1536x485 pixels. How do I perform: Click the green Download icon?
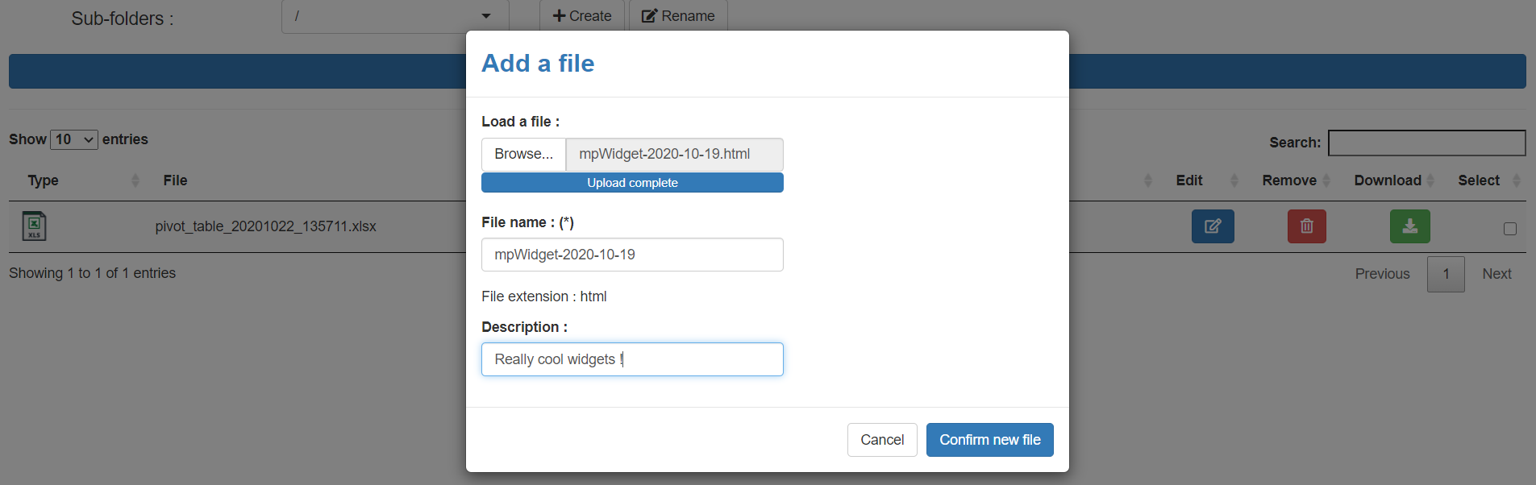[1409, 226]
